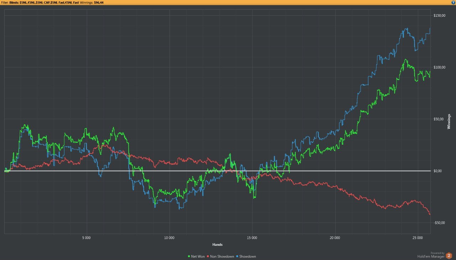Viewport: 456px width, 260px height.
Task: Toggle the Net Won green legend marker
Action: (x=189, y=256)
